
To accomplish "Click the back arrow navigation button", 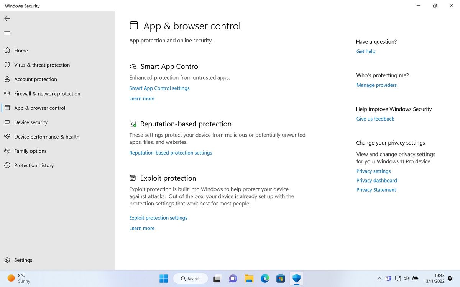I will [7, 18].
